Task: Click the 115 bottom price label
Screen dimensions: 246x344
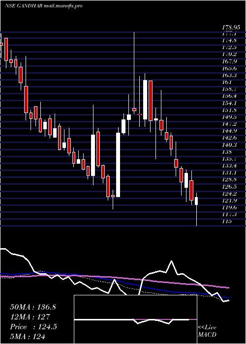Action: pyautogui.click(x=227, y=222)
